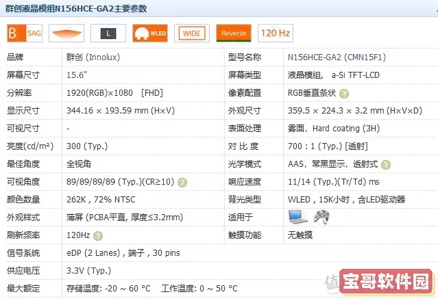
Task: Click the laptop icon in 适用于 row
Action: 297,217
